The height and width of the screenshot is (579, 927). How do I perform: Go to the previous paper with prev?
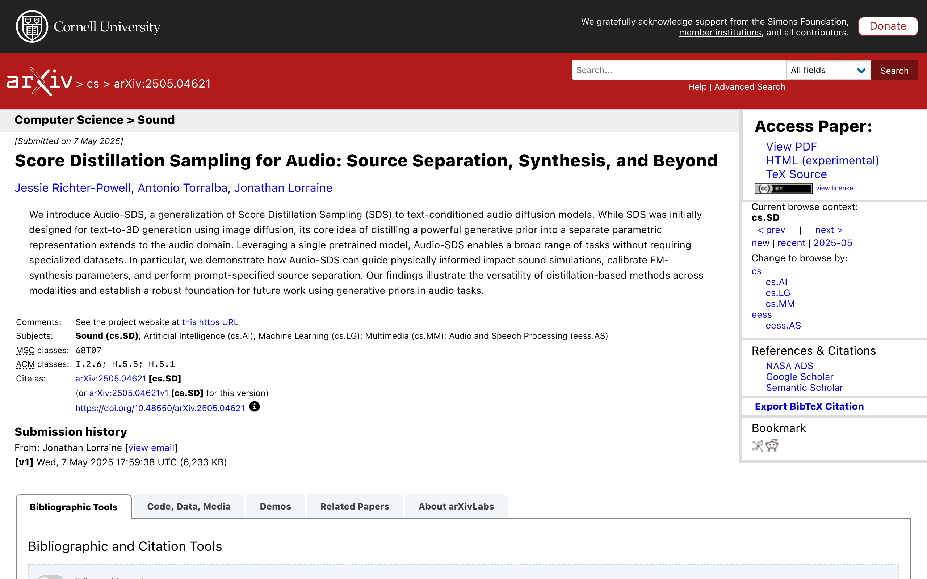(771, 230)
